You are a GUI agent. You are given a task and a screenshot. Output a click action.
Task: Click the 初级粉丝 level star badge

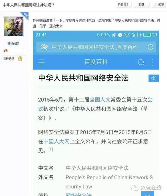point(20,59)
